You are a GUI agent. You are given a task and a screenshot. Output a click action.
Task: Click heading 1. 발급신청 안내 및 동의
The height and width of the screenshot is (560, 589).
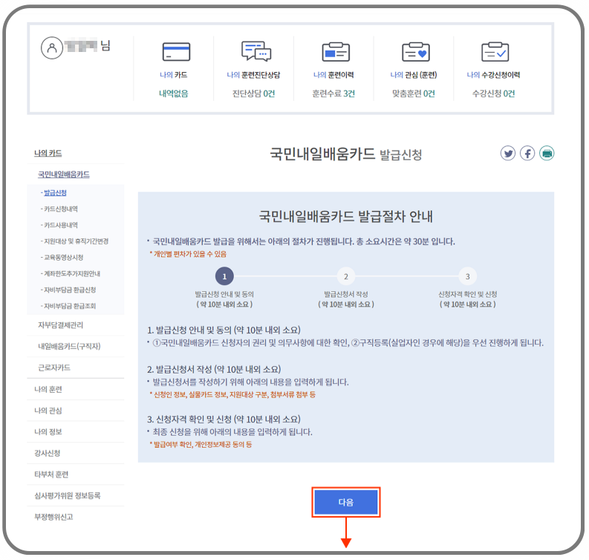tap(224, 331)
